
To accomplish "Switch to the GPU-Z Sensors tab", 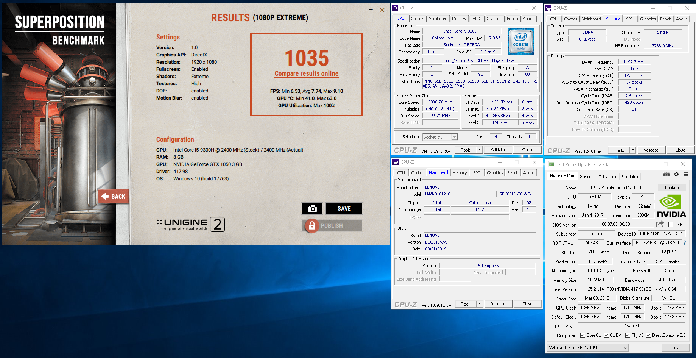I will click(587, 177).
